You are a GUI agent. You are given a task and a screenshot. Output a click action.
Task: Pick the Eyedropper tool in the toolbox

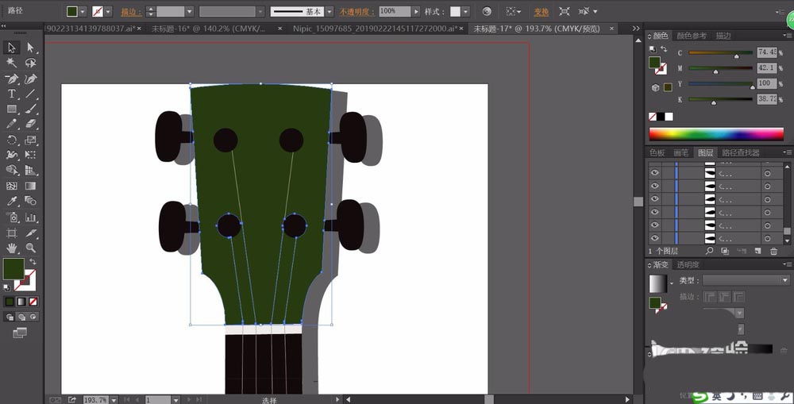12,202
